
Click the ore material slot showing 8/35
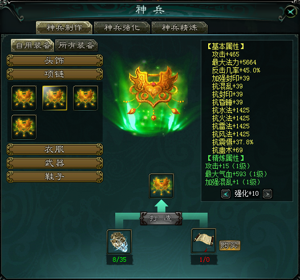point(119,242)
